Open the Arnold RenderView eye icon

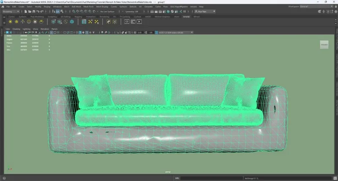(127, 22)
